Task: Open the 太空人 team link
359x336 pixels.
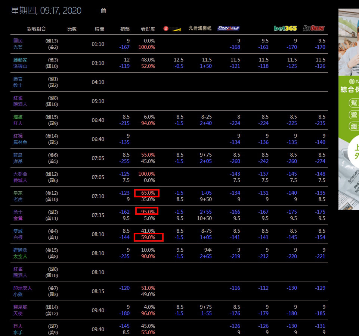Action: tap(20, 257)
